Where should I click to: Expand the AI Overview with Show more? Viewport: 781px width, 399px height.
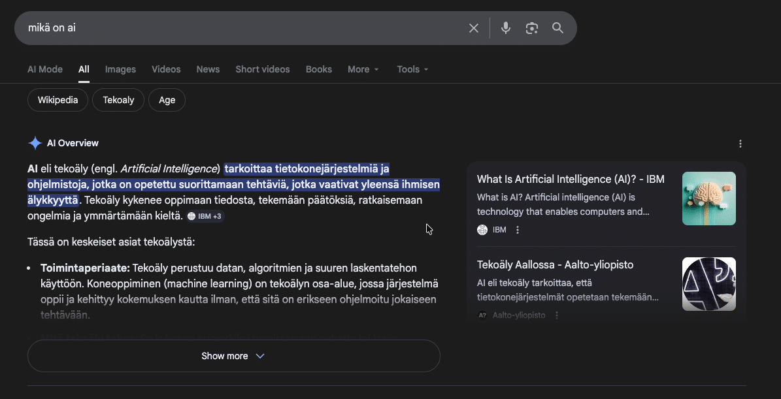pyautogui.click(x=233, y=355)
